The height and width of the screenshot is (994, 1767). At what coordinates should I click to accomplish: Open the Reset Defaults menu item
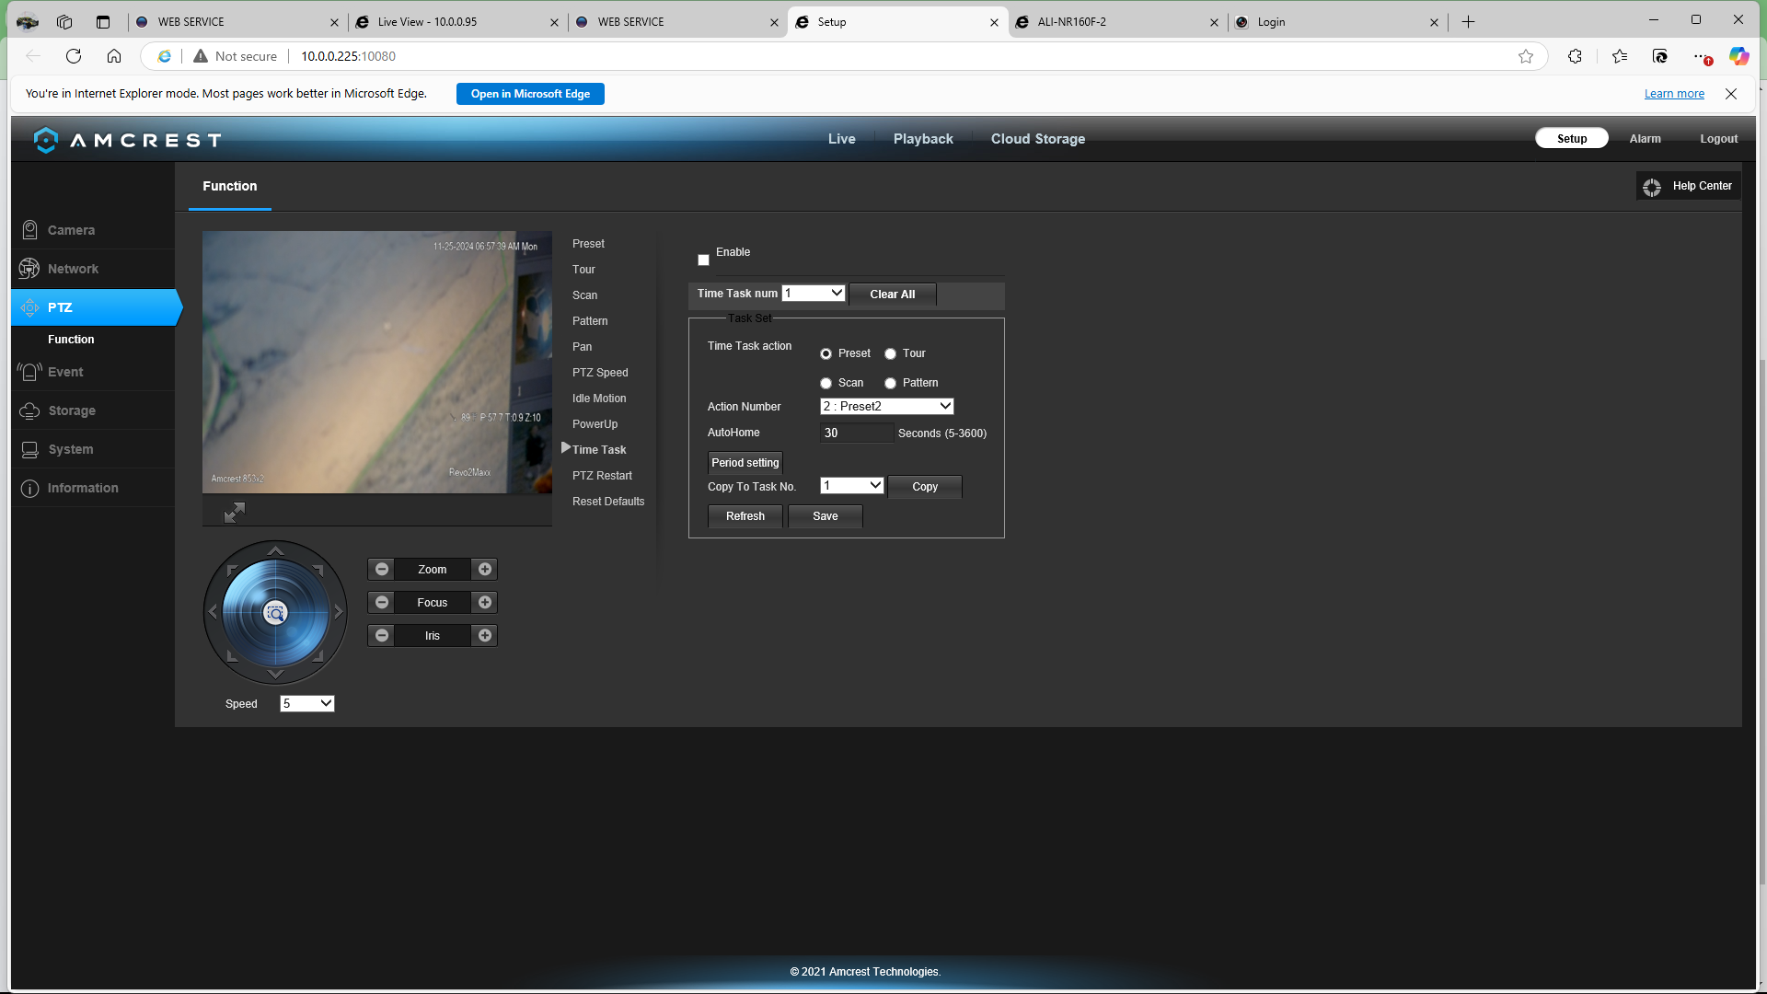point(608,502)
